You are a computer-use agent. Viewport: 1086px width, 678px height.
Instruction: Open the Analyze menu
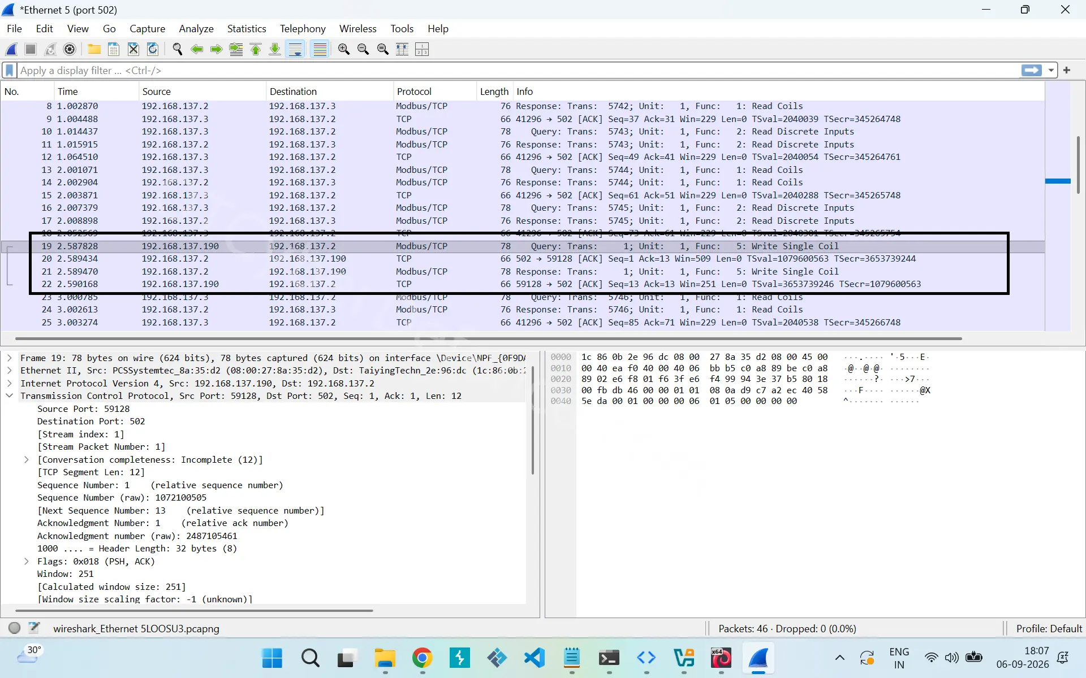coord(196,29)
